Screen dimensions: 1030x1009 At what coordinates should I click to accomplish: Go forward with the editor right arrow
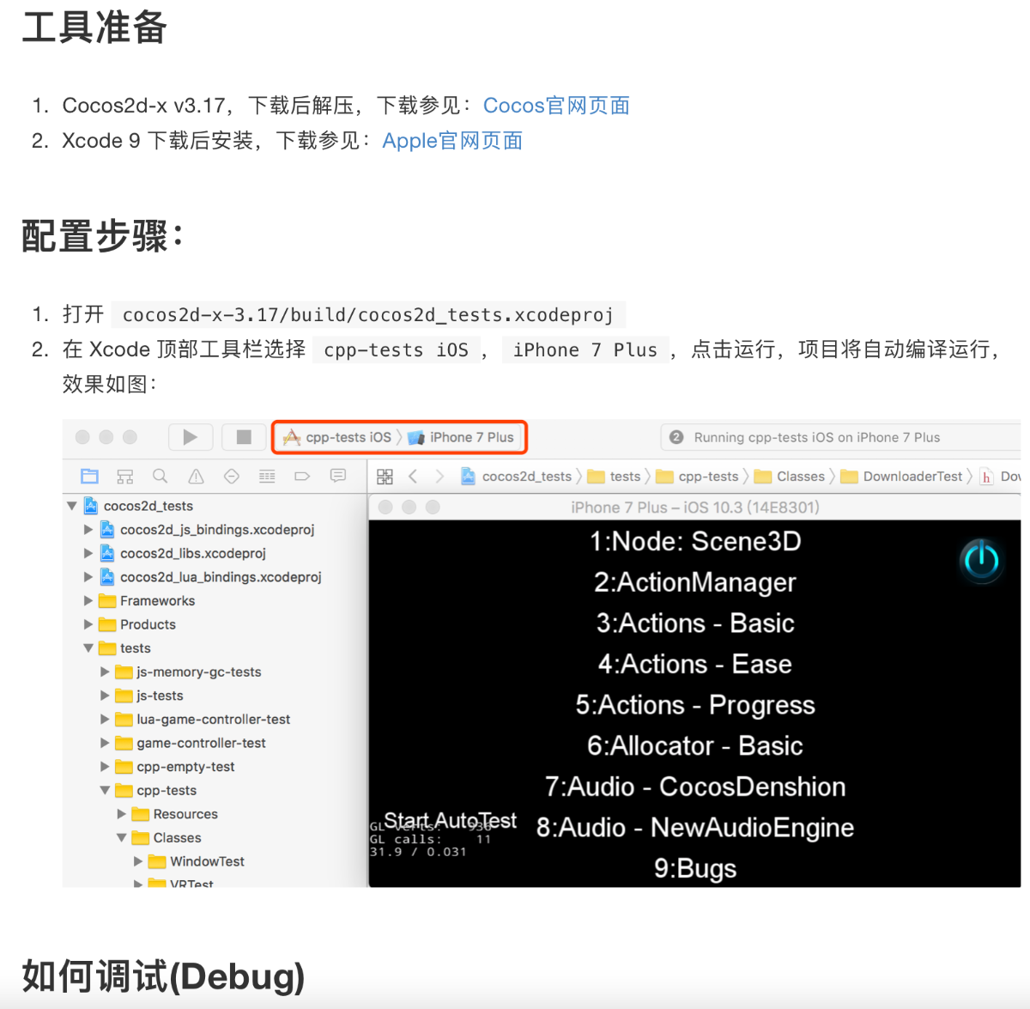439,477
